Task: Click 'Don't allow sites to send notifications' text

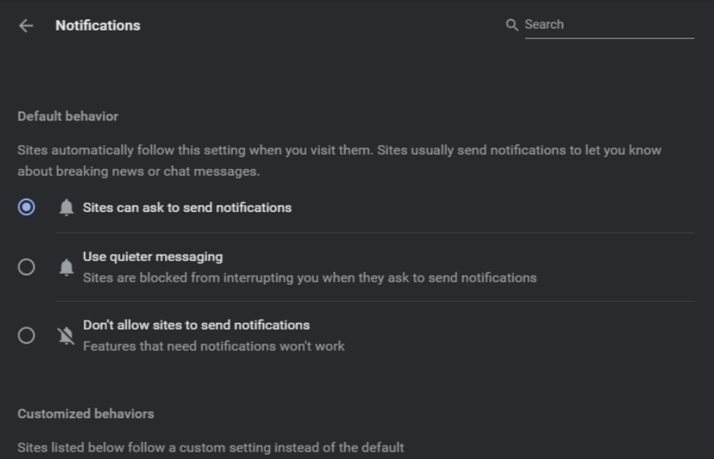Action: (x=196, y=325)
